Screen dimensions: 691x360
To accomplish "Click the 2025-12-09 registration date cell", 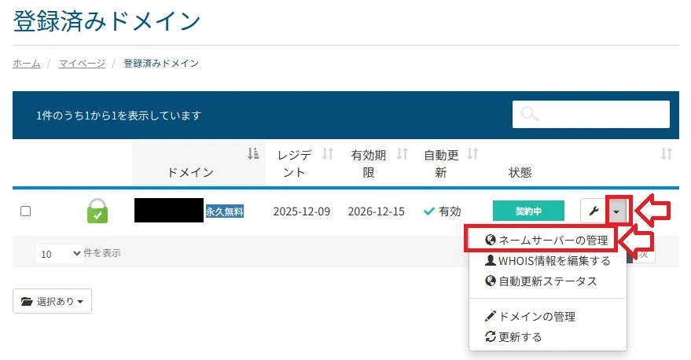I will pos(301,211).
